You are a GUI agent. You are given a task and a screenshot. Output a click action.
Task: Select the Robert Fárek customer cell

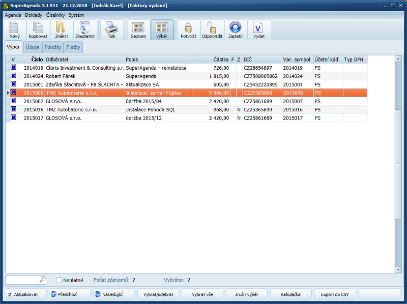(x=84, y=76)
